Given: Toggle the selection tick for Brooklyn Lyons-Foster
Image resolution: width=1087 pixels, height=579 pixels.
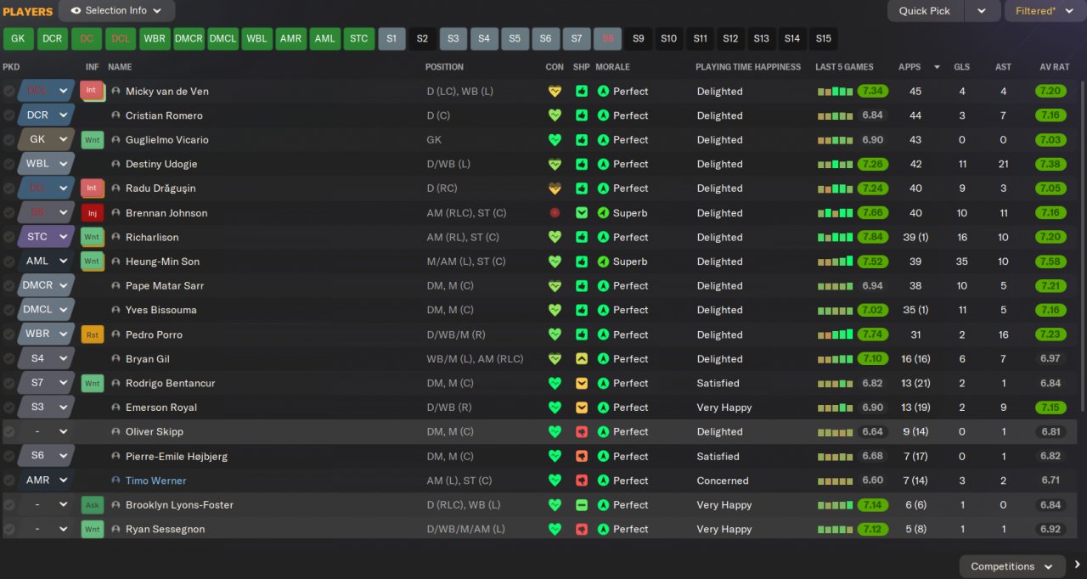Looking at the screenshot, I should 8,505.
